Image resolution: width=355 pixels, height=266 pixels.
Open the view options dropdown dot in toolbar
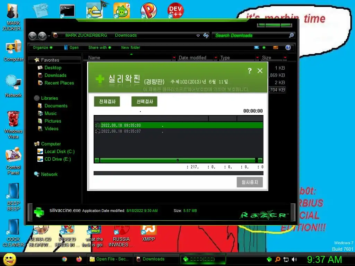point(264,47)
